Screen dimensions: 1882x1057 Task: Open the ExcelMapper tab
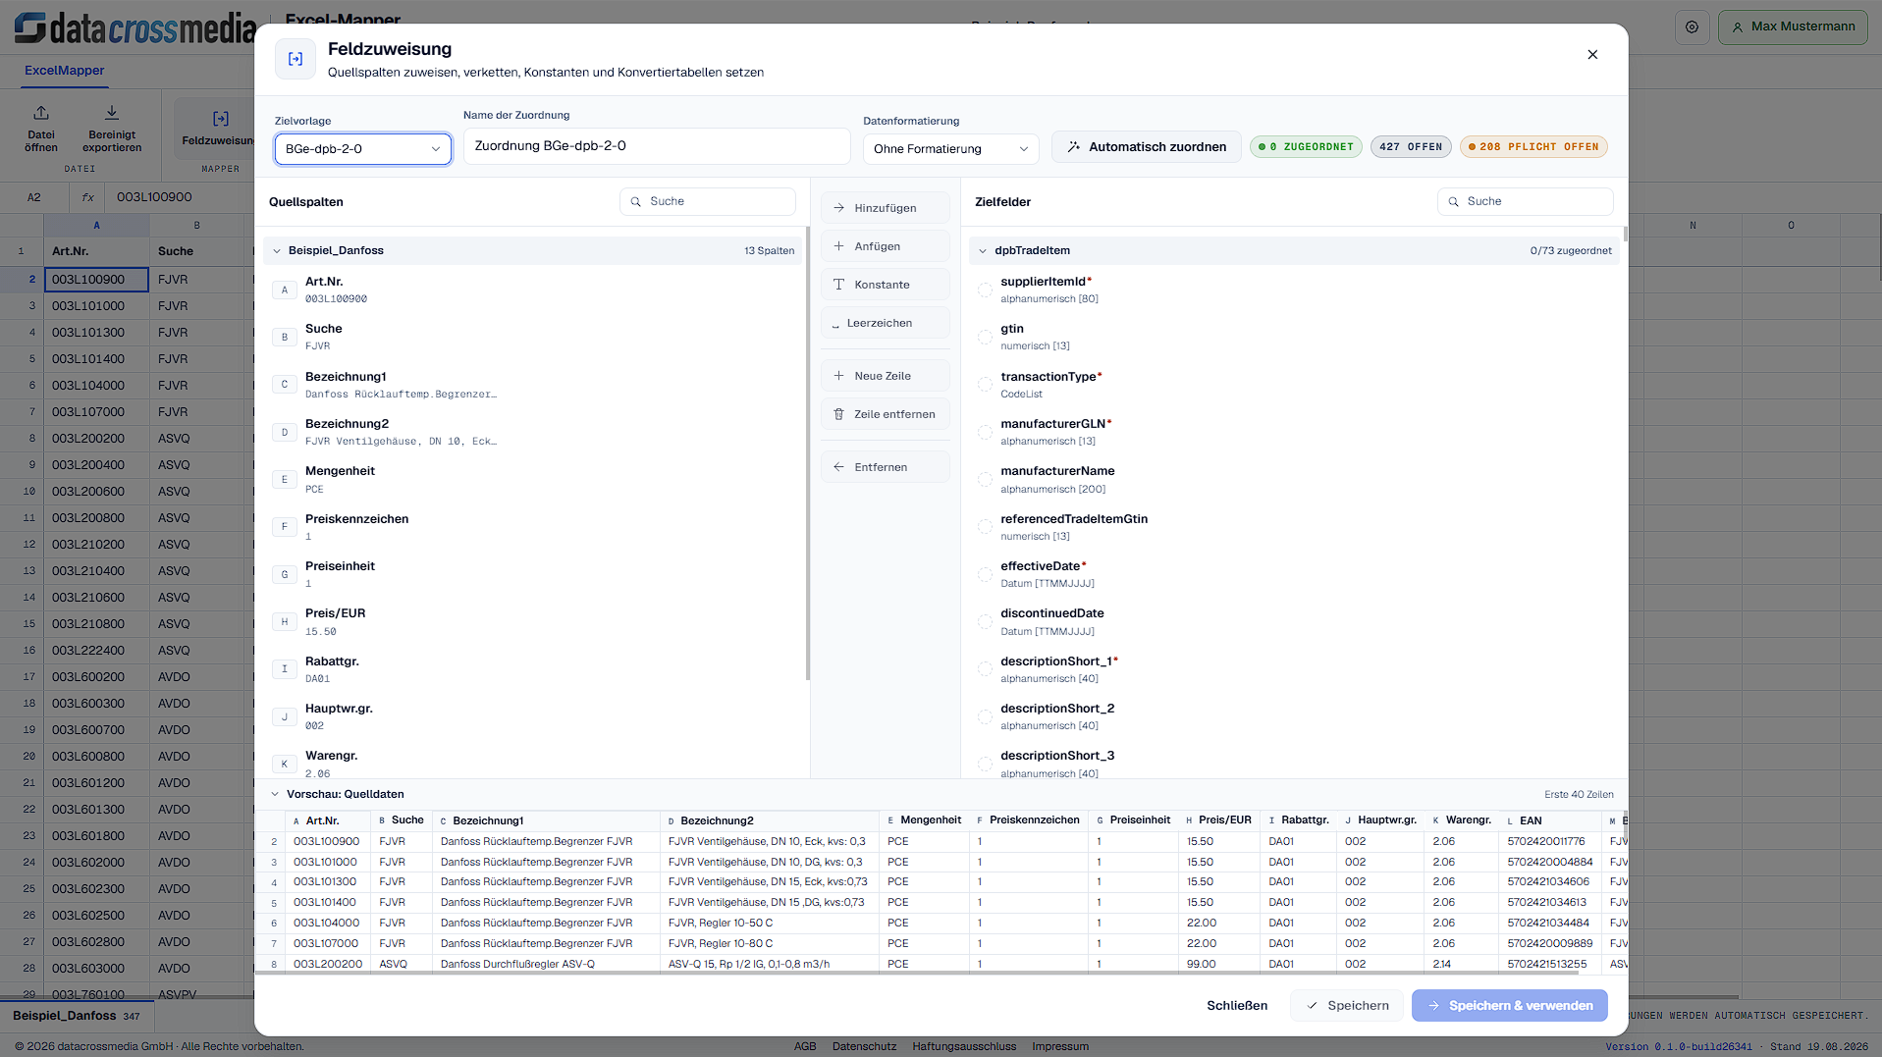[65, 71]
